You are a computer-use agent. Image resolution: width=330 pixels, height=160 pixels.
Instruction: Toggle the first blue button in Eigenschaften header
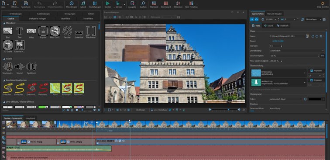point(252,19)
